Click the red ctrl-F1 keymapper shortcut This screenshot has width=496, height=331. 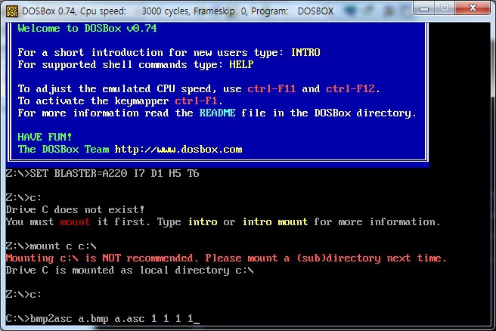tap(196, 101)
